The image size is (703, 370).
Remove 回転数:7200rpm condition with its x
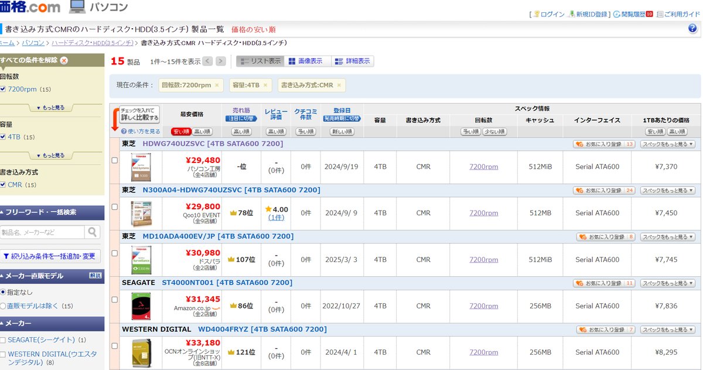(216, 85)
